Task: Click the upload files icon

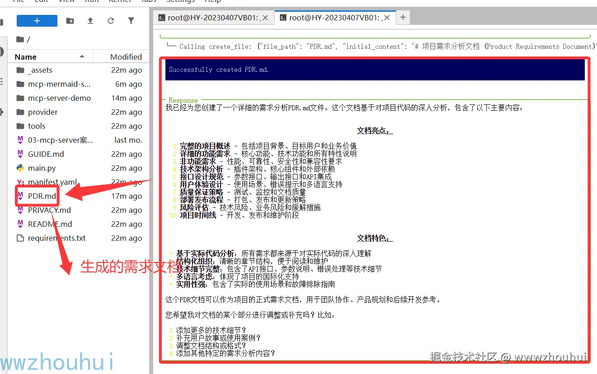Action: click(x=90, y=21)
